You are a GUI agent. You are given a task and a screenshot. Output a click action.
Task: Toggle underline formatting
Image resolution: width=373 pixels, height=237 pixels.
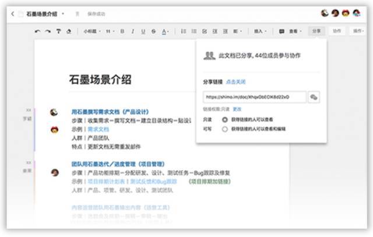click(143, 31)
